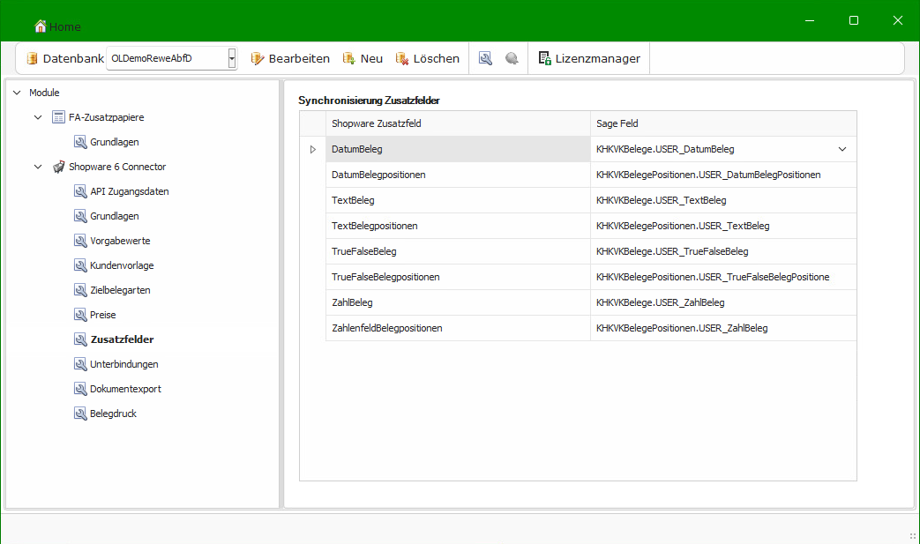Click the Shopware Zusatzfeld column header
This screenshot has height=544, width=920.
pos(458,123)
